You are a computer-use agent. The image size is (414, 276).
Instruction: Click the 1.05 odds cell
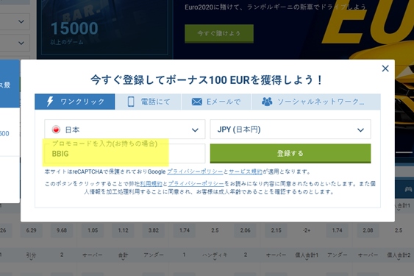point(93,230)
